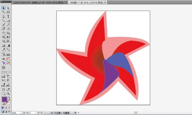
Task: Switch to solid Color fill mode
Action: [x=3, y=108]
